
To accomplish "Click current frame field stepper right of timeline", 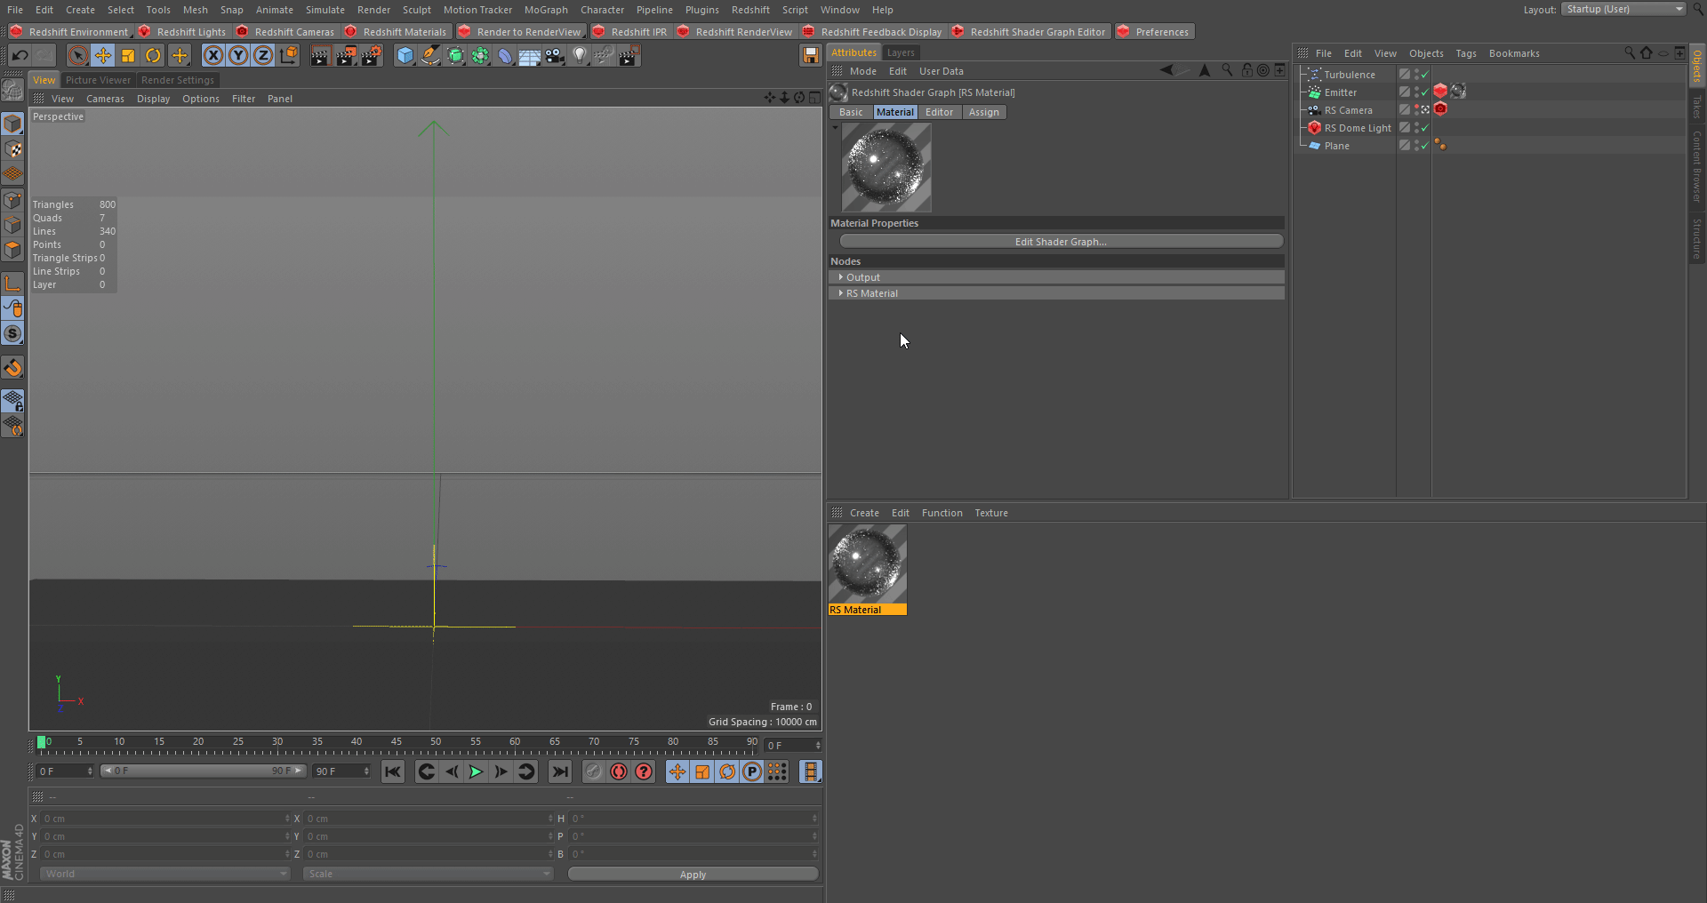I will click(x=818, y=746).
